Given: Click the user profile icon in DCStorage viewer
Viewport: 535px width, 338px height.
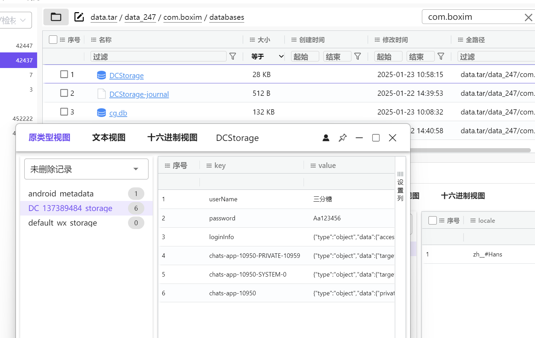Looking at the screenshot, I should coord(326,138).
